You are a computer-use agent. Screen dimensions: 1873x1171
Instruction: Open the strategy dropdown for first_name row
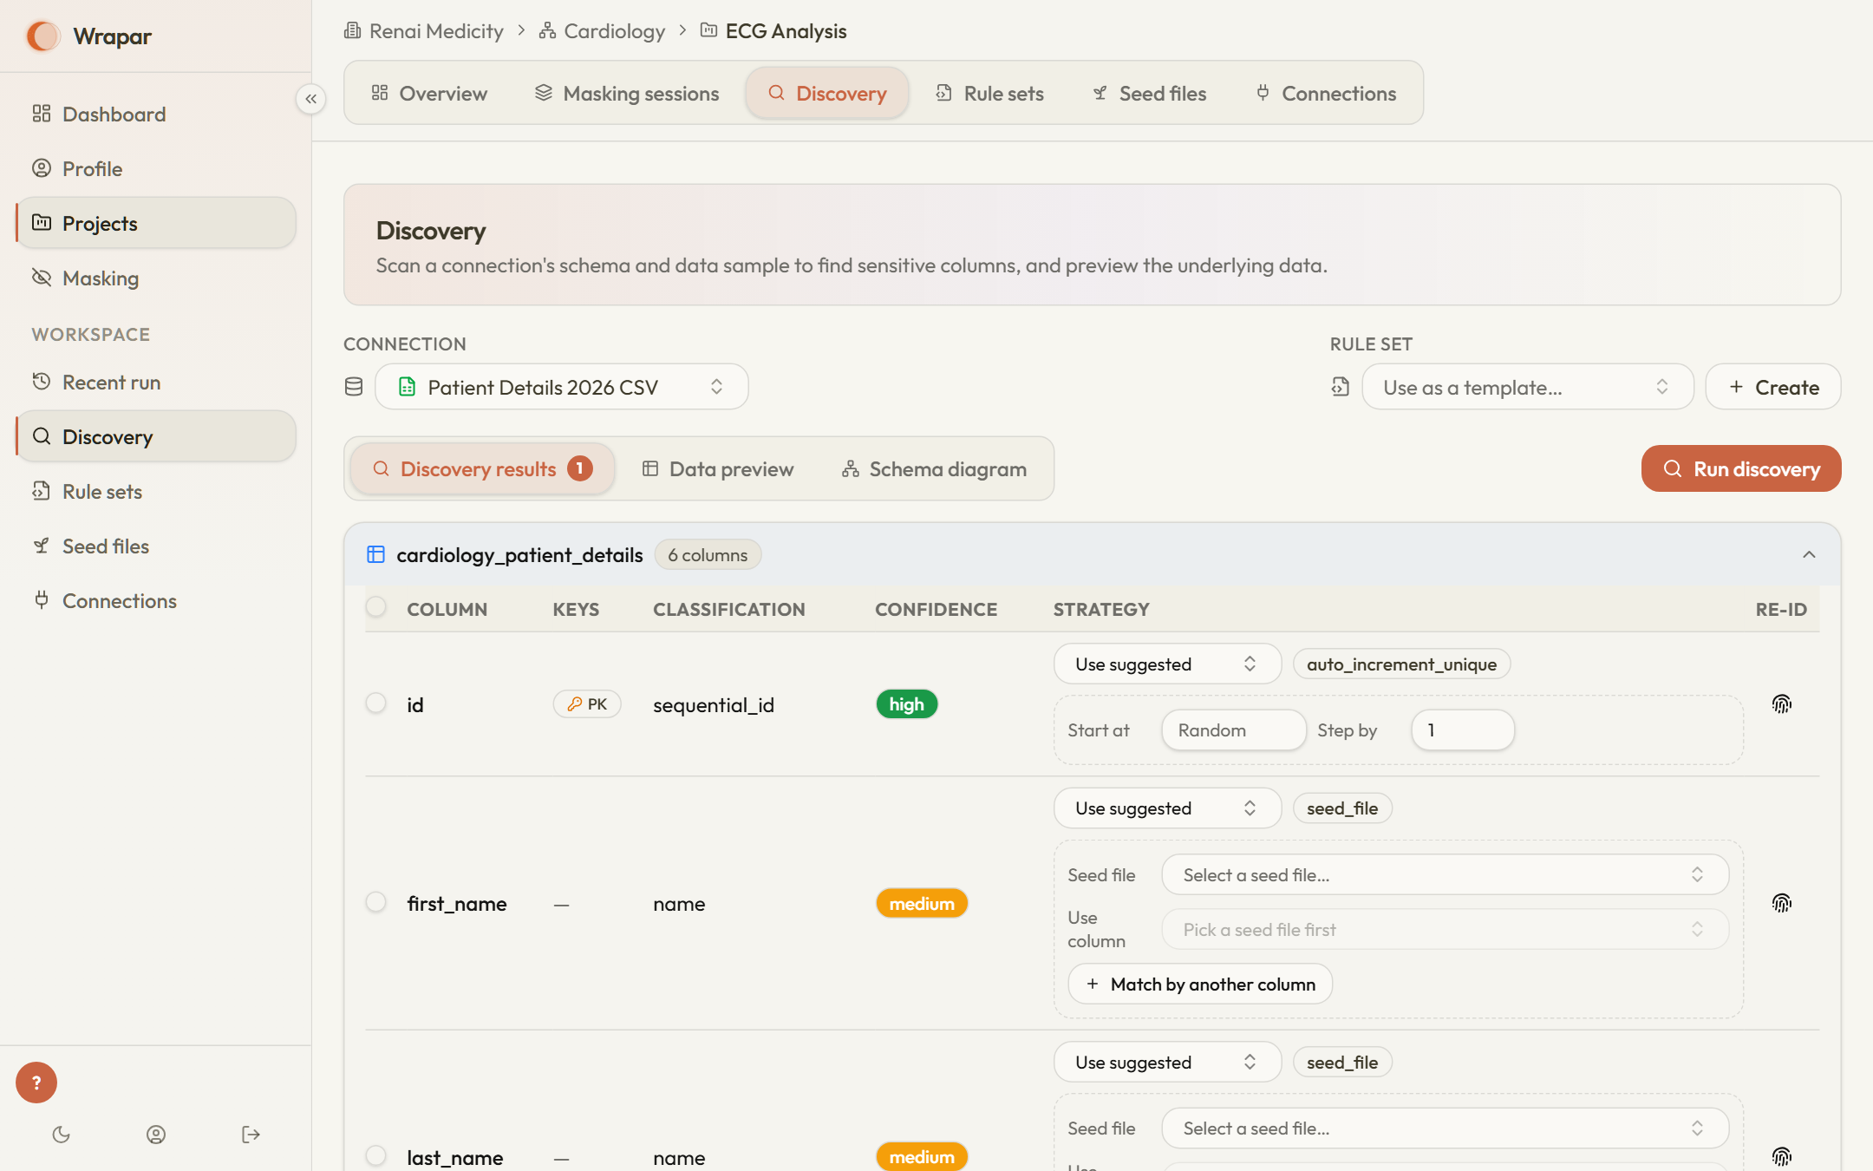1167,808
